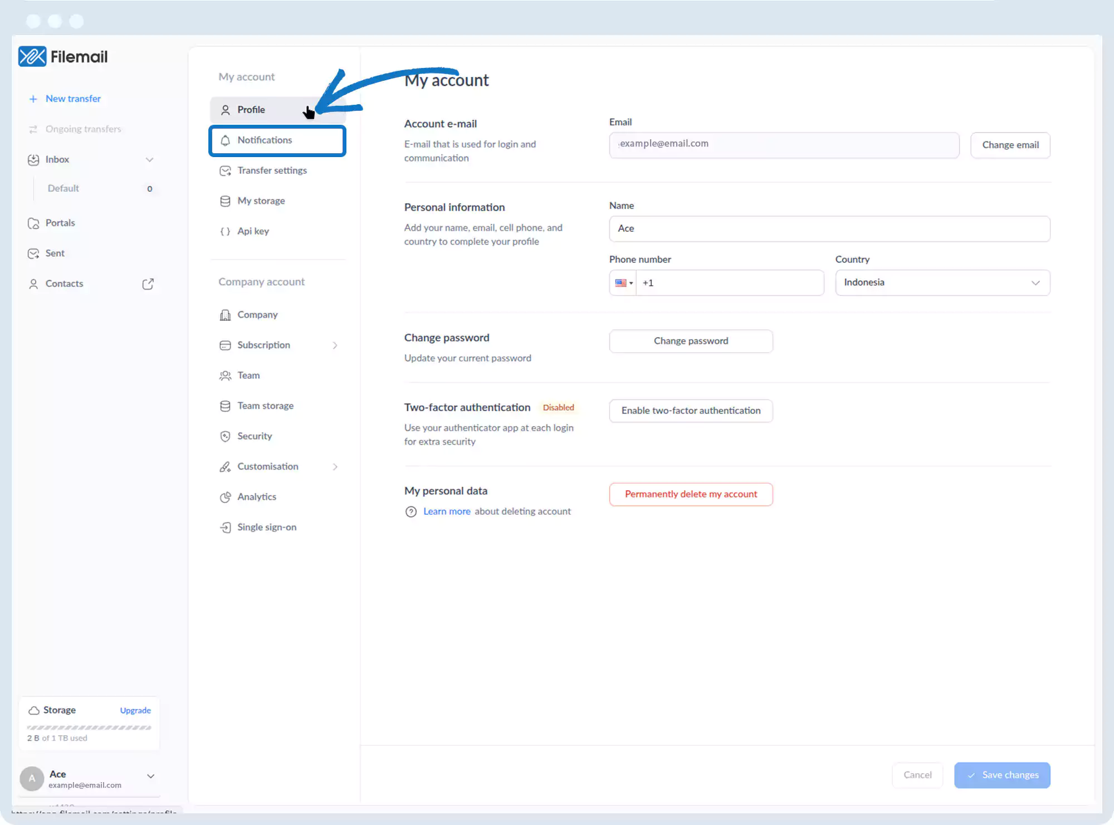Click the Single sign-on icon

[x=225, y=528]
